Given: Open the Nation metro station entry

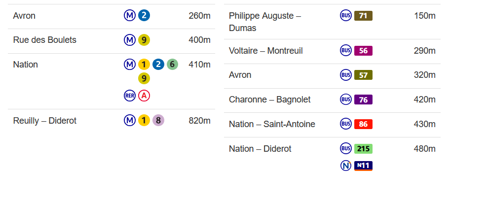Looking at the screenshot, I should tap(112, 81).
